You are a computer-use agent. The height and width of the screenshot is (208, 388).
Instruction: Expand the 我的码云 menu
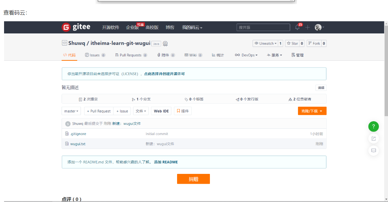point(192,27)
